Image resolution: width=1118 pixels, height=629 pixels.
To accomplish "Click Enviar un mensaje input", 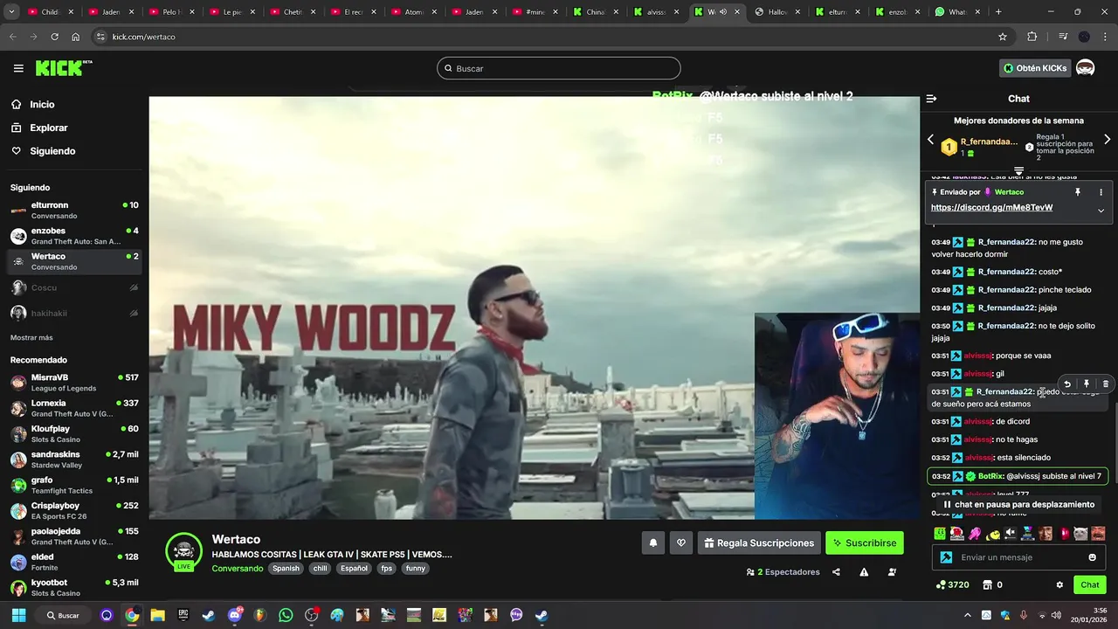I will (1018, 557).
